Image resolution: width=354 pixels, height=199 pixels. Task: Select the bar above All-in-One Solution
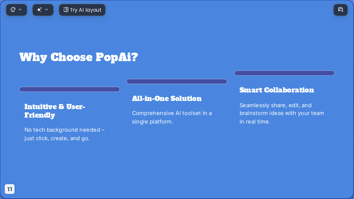tap(177, 81)
